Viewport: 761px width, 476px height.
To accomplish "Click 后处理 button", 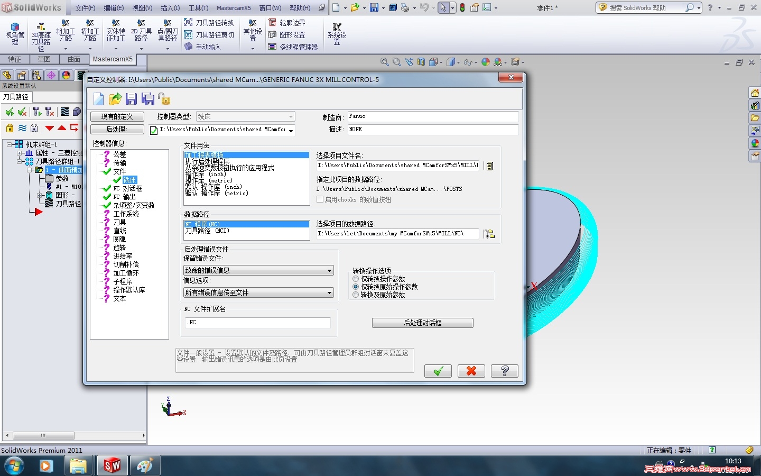I will (x=117, y=129).
